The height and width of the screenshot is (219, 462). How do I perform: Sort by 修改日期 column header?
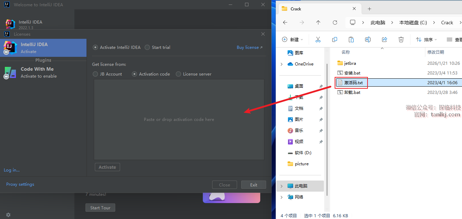click(x=436, y=52)
